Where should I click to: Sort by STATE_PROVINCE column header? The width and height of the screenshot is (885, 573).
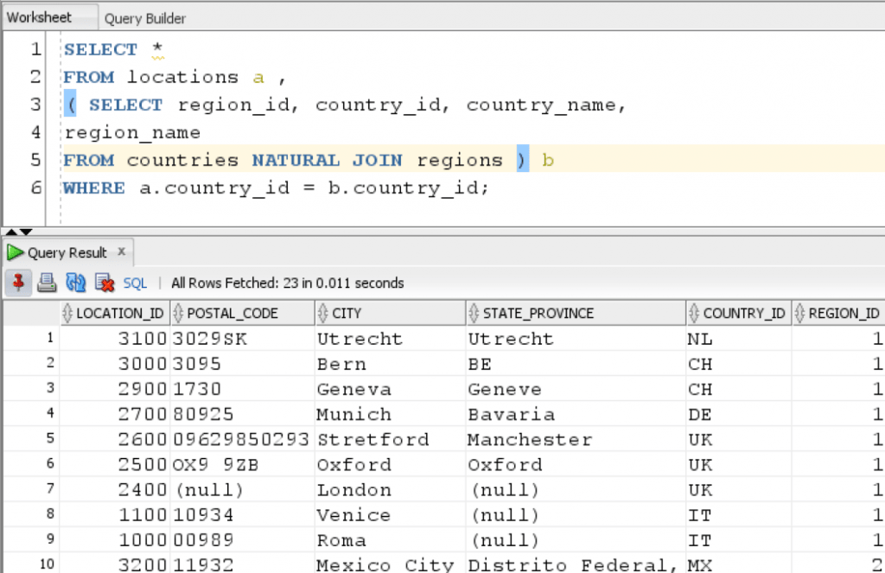coord(576,314)
